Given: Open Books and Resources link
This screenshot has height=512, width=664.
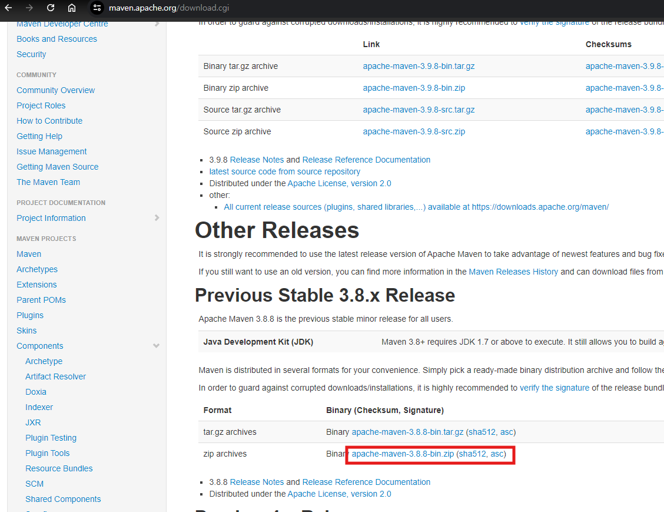Looking at the screenshot, I should [x=57, y=39].
